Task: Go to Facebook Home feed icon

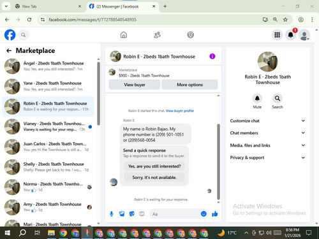Action: pos(124,35)
